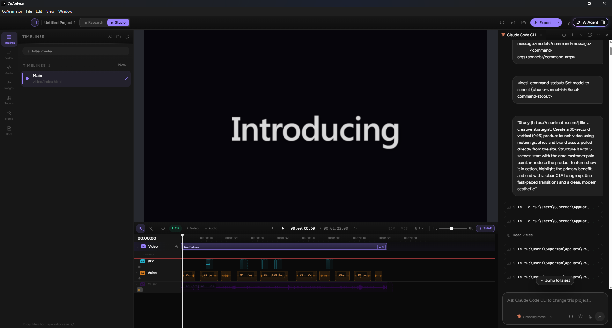Open the Images section in sidebar
This screenshot has height=328, width=612.
(9, 85)
